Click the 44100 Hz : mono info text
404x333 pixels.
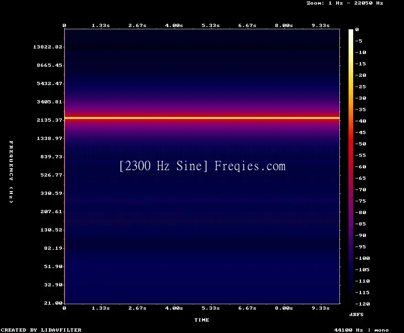[x=361, y=330]
